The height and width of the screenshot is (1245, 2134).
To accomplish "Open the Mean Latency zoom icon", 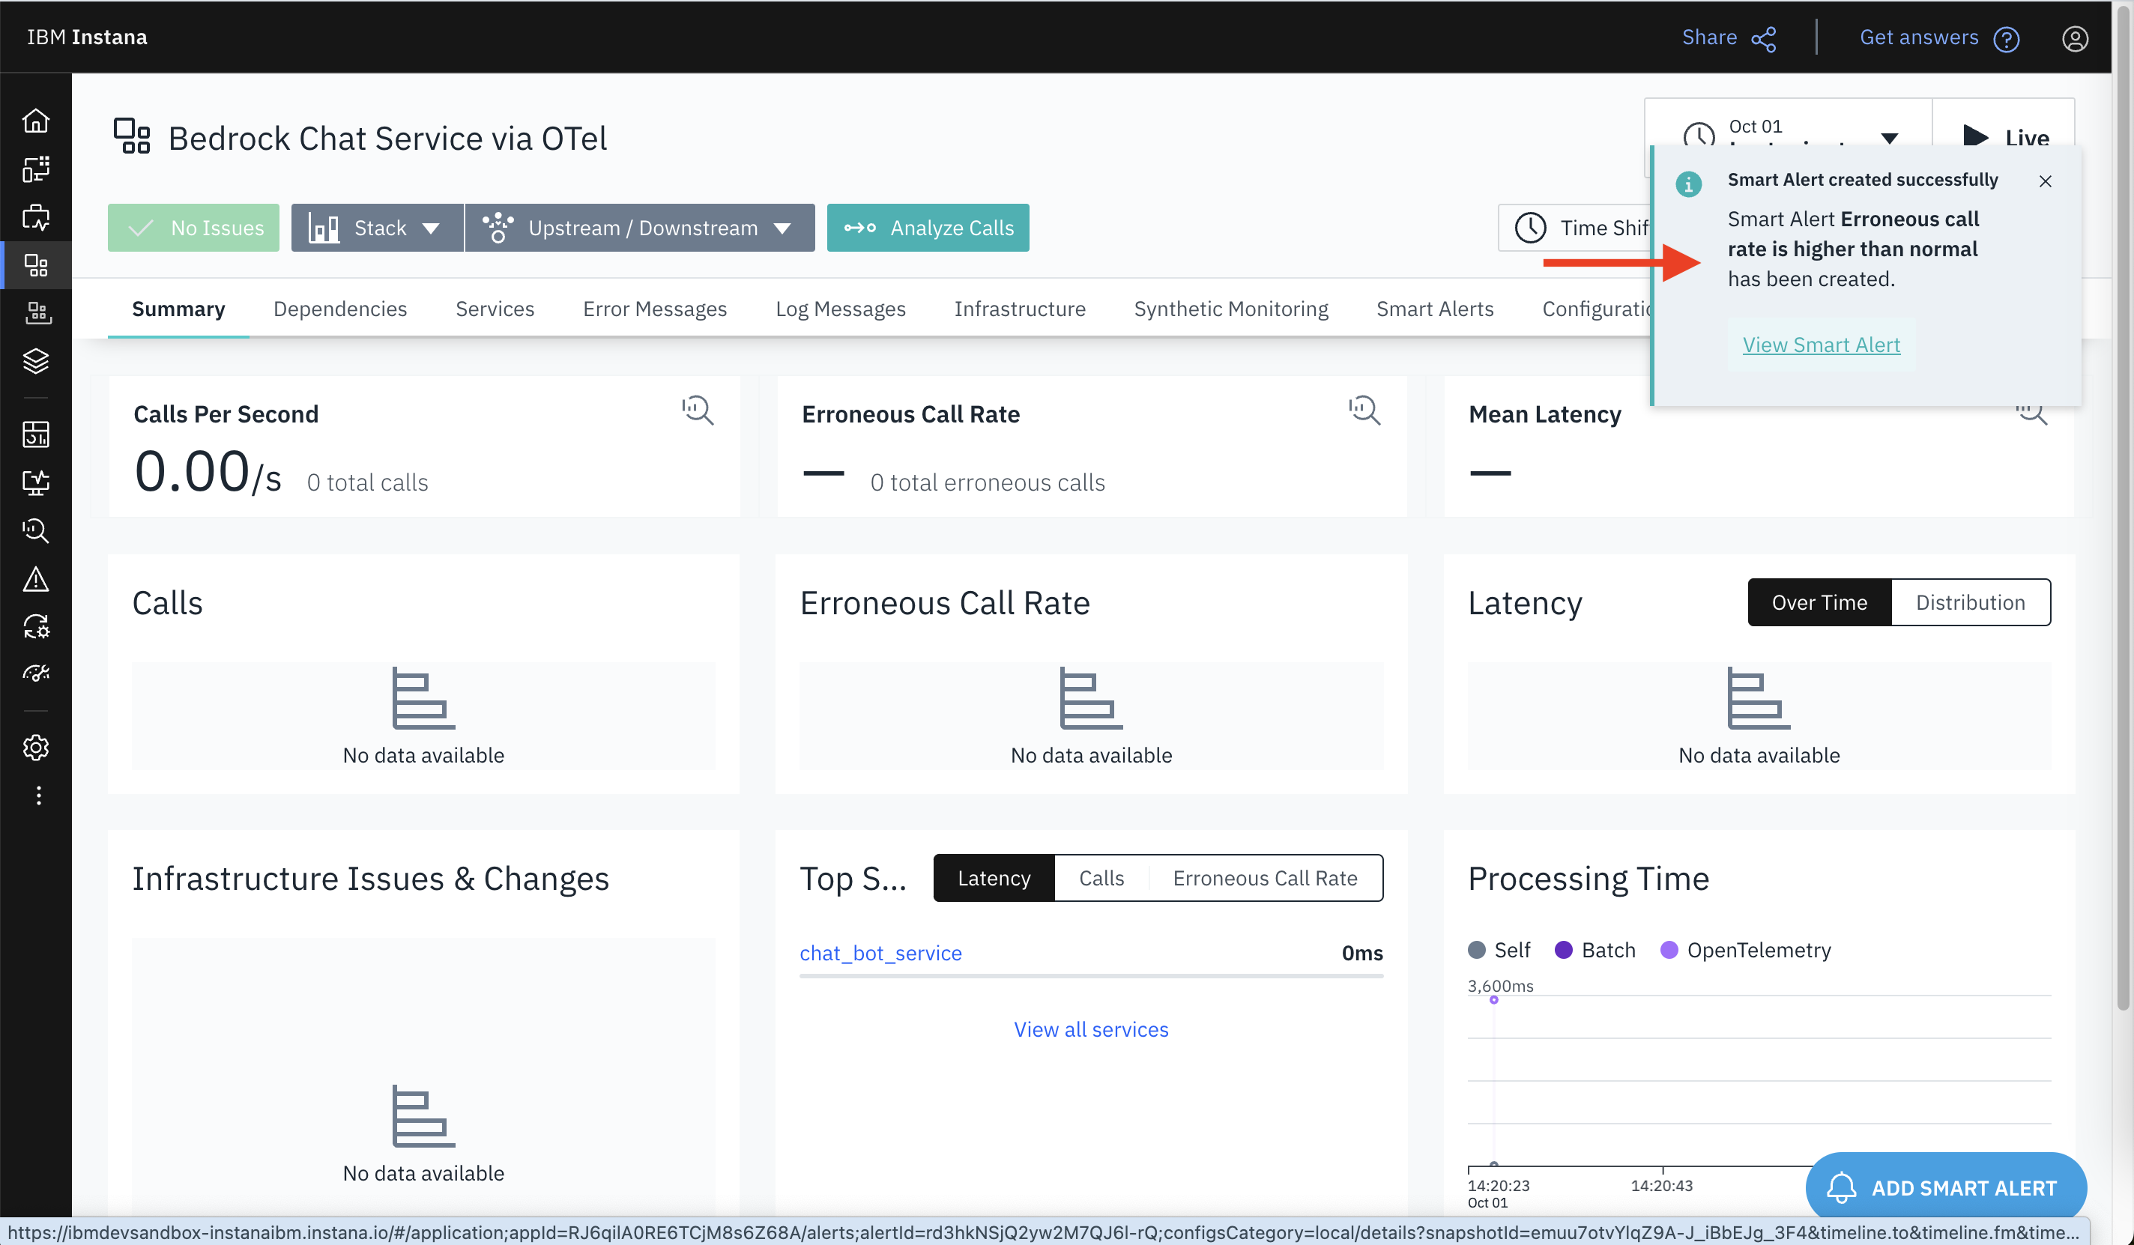I will 2031,412.
